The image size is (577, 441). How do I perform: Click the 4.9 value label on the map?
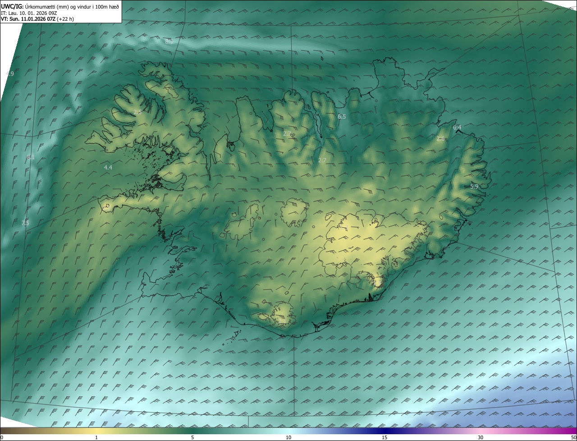coord(10,73)
